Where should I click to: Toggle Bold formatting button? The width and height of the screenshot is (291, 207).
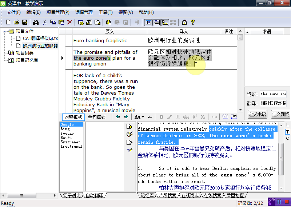click(x=161, y=117)
